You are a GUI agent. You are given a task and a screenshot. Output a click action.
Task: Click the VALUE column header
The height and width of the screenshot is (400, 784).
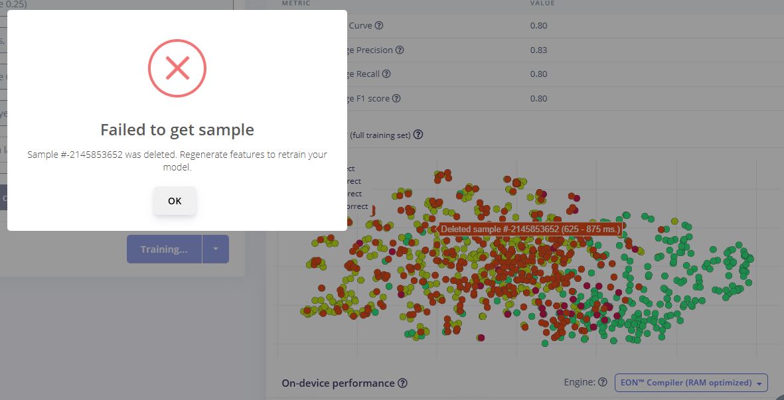pos(542,3)
